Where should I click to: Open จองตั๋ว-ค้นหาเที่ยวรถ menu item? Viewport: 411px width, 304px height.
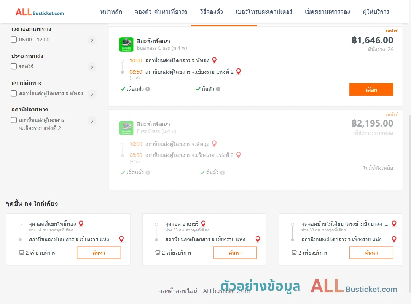pos(161,12)
